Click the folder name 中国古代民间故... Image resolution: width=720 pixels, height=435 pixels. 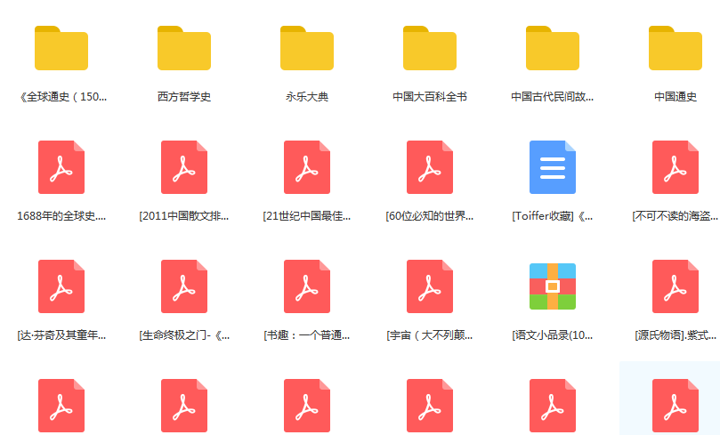point(553,97)
